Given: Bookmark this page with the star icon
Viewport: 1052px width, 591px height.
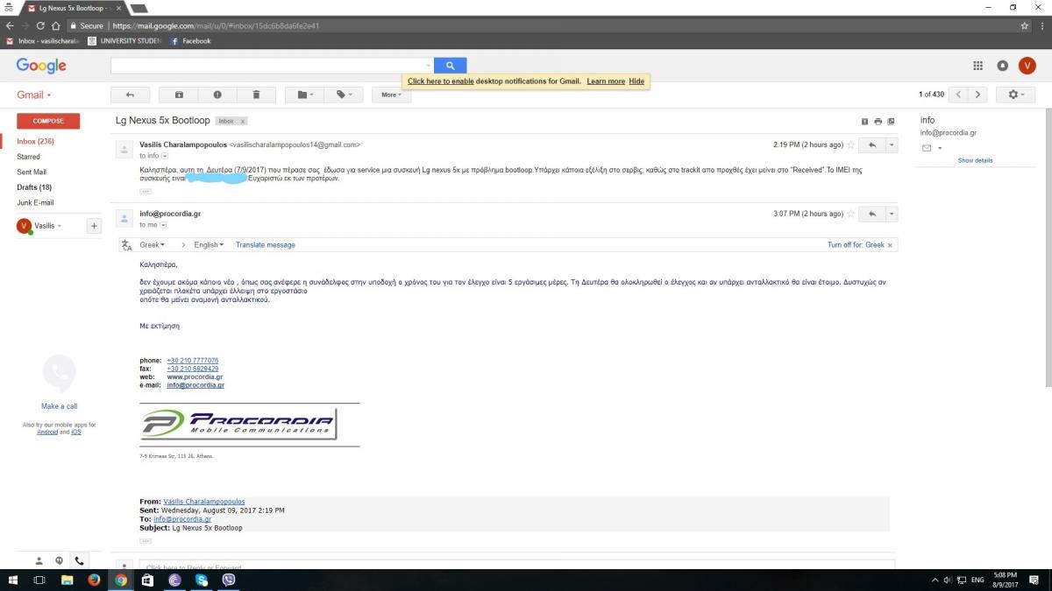Looking at the screenshot, I should pos(1024,25).
